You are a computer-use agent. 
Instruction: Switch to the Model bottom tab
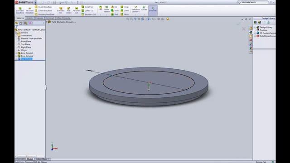tap(30, 159)
